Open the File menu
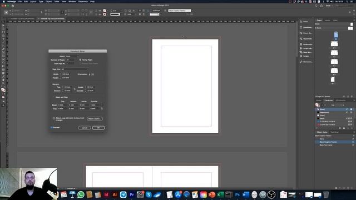 [20, 2]
